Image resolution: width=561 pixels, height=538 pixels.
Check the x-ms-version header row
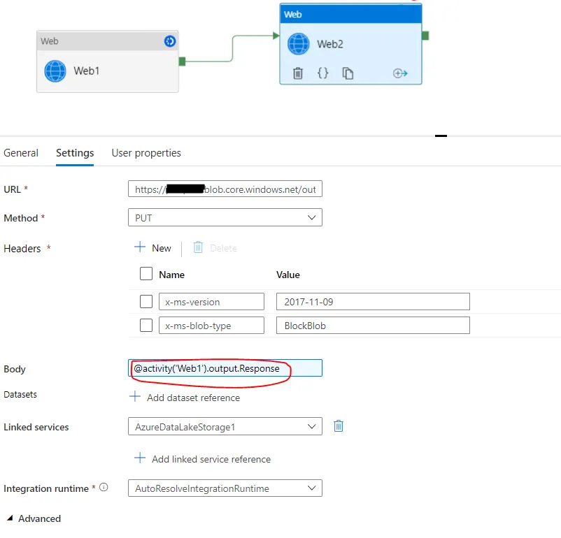click(x=146, y=301)
